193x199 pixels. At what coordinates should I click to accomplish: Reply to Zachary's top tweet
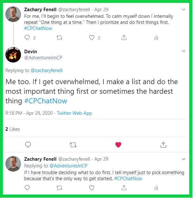(28, 38)
